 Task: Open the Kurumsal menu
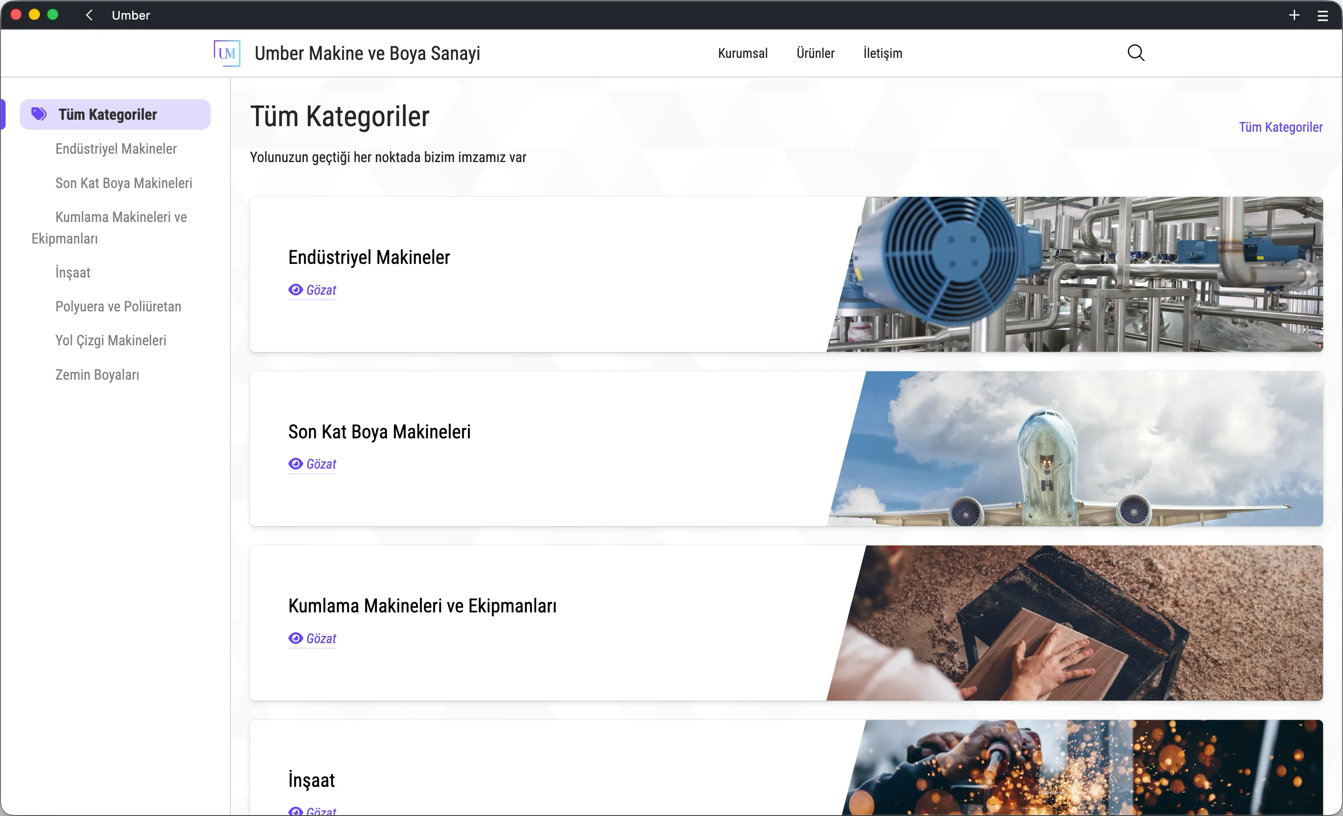pos(742,53)
